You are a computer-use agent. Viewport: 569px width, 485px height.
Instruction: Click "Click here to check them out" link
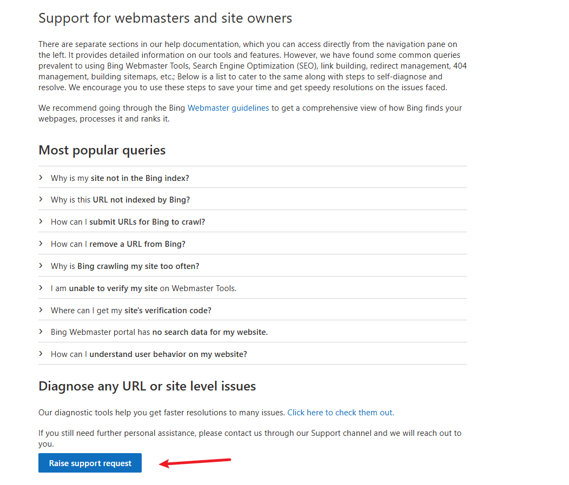[x=340, y=412]
